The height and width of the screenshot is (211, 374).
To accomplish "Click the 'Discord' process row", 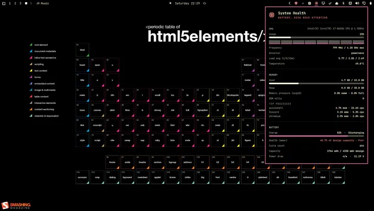I will 316,112.
